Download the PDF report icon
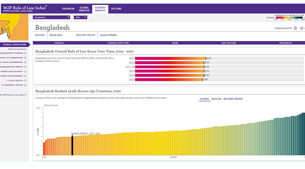This screenshot has height=169, width=305. (x=295, y=28)
